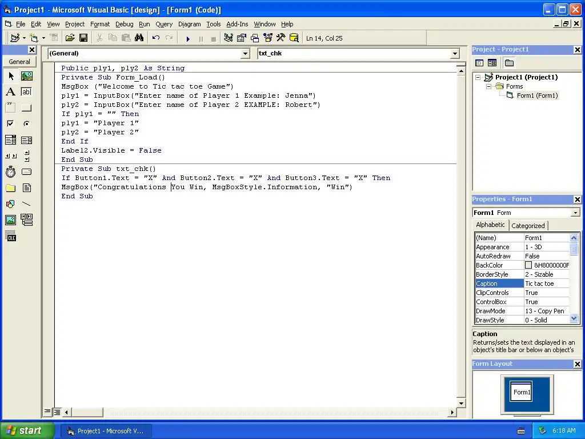The height and width of the screenshot is (439, 585).
Task: Open the (General) object dropdown
Action: point(245,53)
